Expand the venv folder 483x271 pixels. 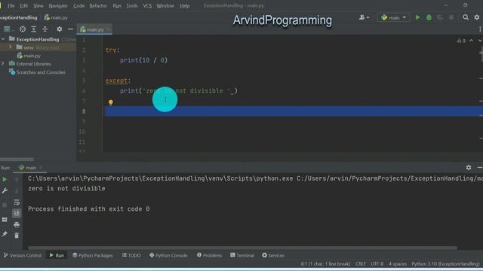pyautogui.click(x=10, y=47)
